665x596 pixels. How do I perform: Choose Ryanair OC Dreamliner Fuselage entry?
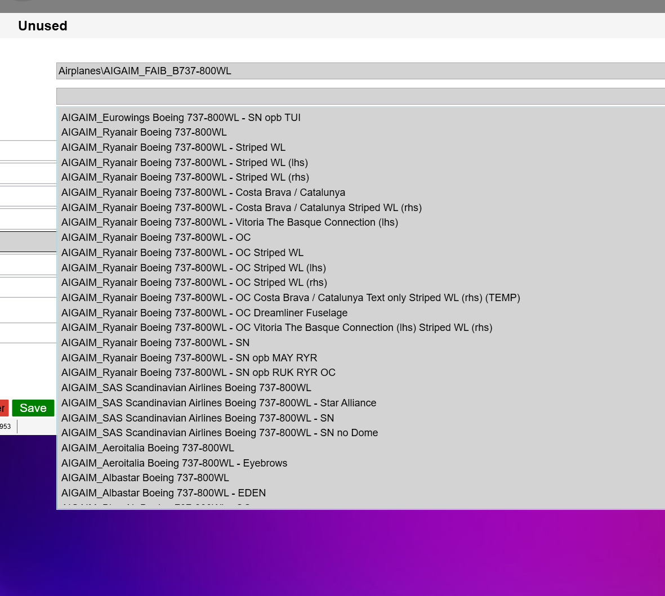(x=204, y=313)
